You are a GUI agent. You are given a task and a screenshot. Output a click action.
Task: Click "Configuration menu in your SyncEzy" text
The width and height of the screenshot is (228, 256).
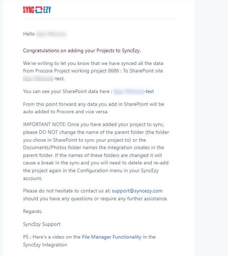click(118, 171)
